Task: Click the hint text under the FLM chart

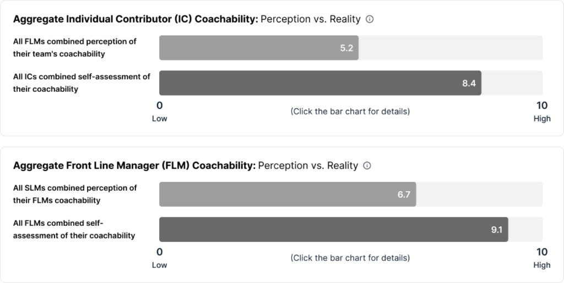Action: pyautogui.click(x=350, y=258)
